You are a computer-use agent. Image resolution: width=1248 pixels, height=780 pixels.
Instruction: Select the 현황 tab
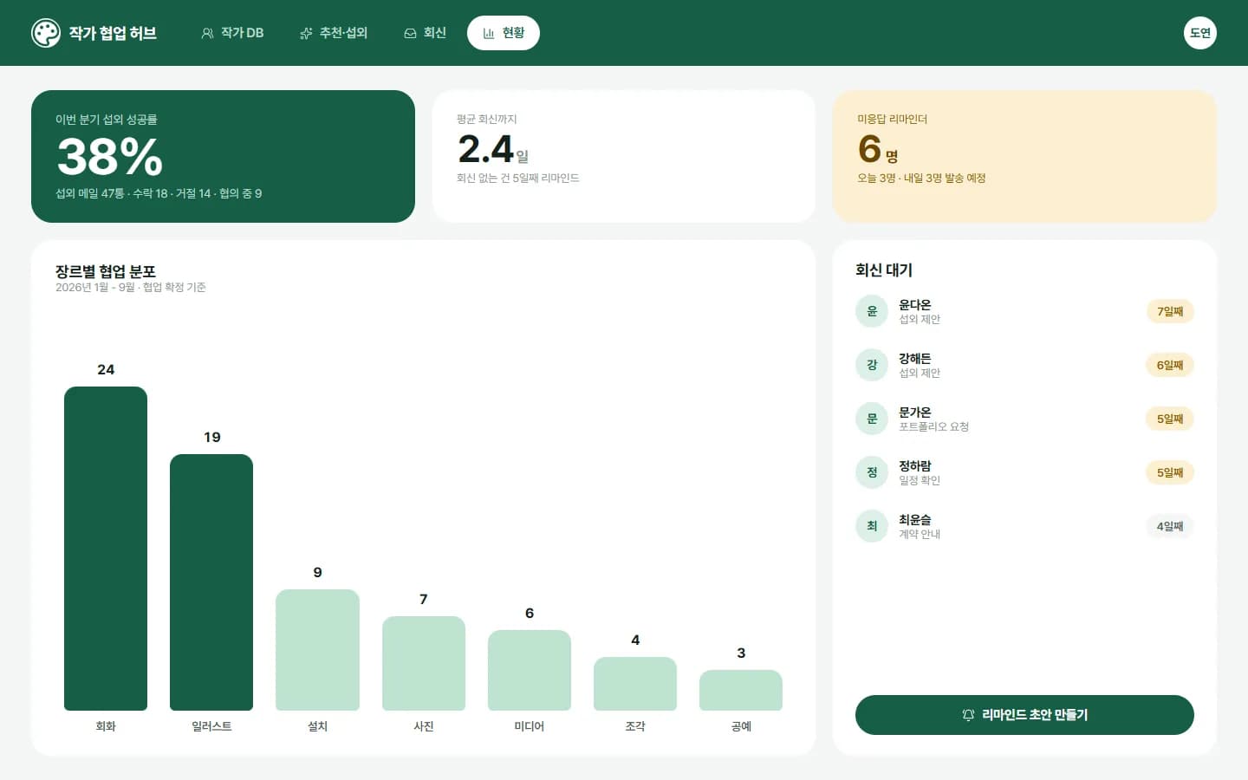504,33
